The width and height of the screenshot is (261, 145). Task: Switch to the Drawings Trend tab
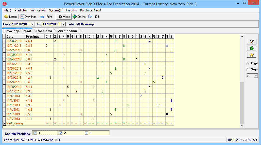[x=17, y=31]
